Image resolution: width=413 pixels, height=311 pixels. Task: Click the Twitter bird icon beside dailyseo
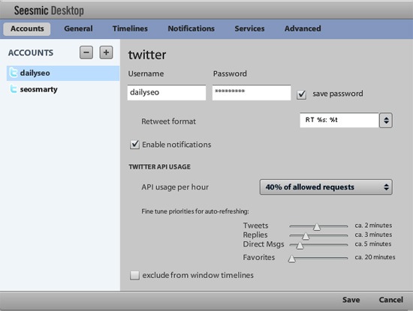[14, 73]
